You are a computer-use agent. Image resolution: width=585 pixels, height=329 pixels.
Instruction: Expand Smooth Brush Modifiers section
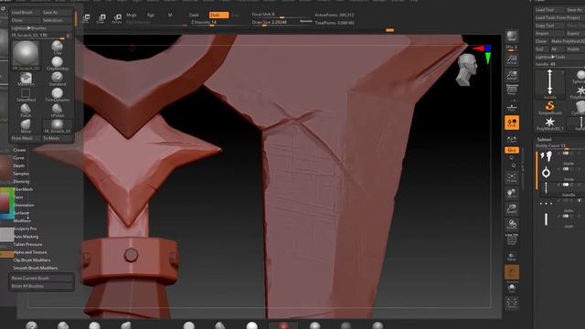(36, 268)
